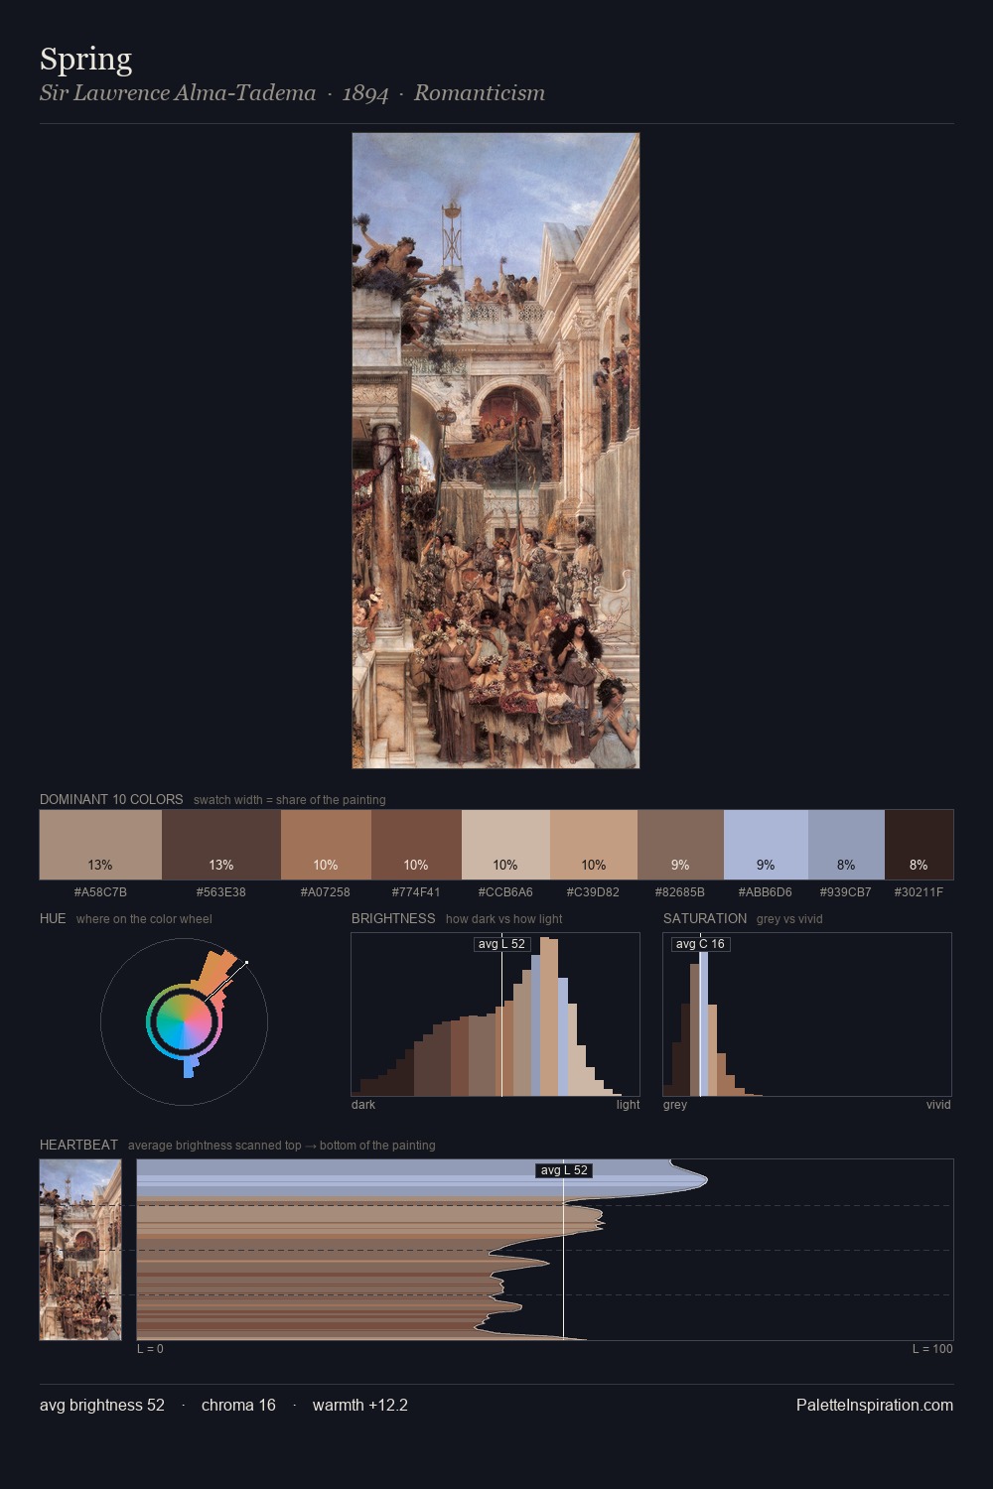Click the #30211F darkest swatch

click(x=919, y=845)
